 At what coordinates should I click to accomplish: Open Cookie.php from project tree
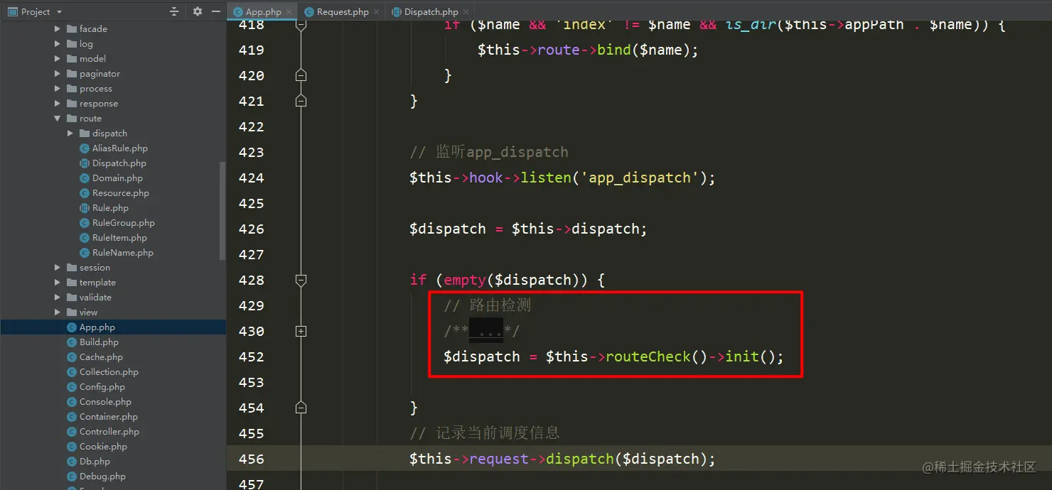pyautogui.click(x=103, y=447)
